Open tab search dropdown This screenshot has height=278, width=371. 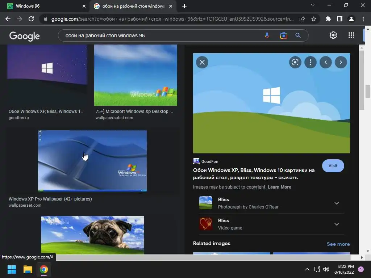point(313,5)
